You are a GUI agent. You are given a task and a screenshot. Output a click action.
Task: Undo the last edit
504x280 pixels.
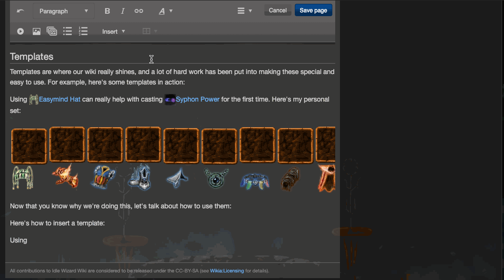coord(20,11)
